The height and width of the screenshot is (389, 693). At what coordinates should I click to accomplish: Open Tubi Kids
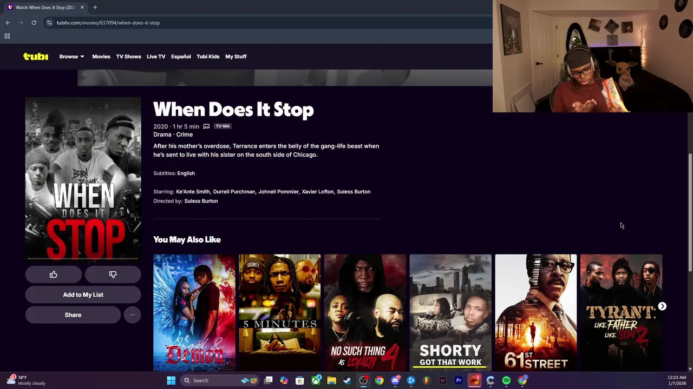coord(208,56)
